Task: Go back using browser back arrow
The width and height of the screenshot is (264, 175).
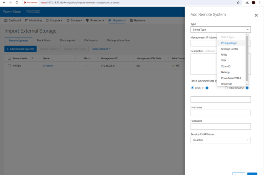Action: (4, 2)
